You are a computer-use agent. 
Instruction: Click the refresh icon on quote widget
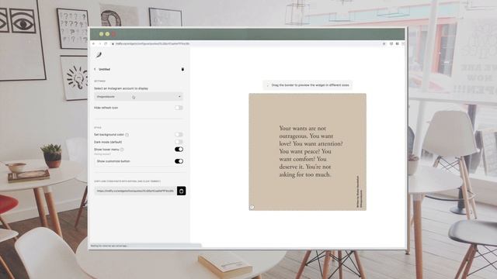(252, 207)
